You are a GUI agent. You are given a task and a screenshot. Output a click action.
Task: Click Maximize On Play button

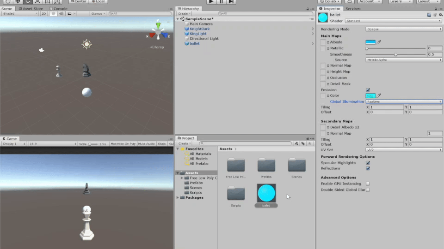point(123,144)
